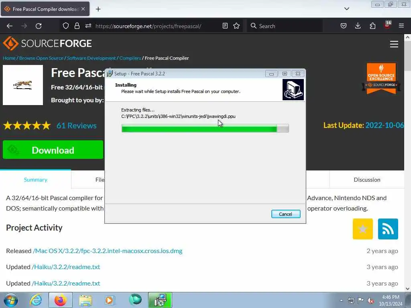Bookmark this page with star icon
This screenshot has height=308, width=411.
236,26
